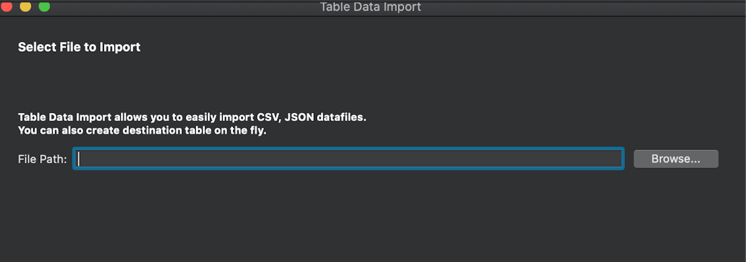Screen dimensions: 746x262
Task: Click the "Select File to Import" heading
Action: click(x=79, y=47)
